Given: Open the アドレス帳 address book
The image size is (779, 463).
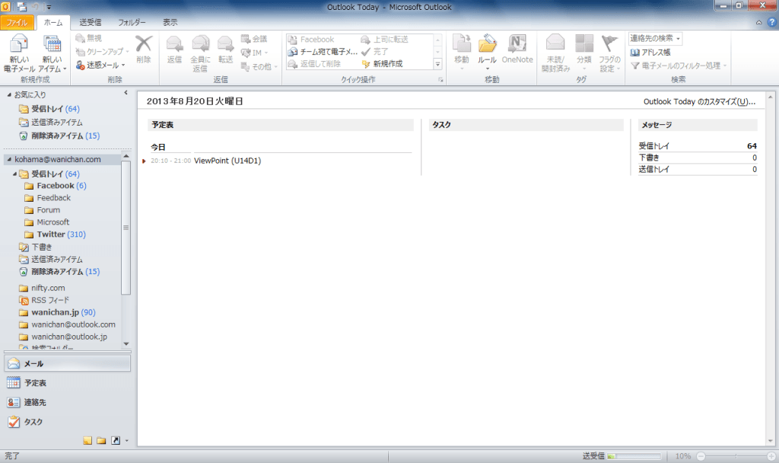Looking at the screenshot, I should pyautogui.click(x=650, y=53).
